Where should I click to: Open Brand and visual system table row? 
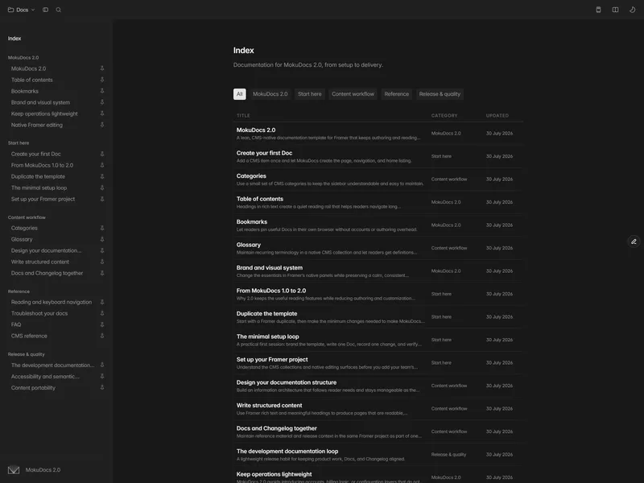click(378, 271)
